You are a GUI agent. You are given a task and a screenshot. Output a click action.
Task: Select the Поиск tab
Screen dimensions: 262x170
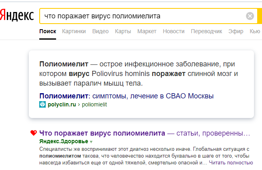48,31
